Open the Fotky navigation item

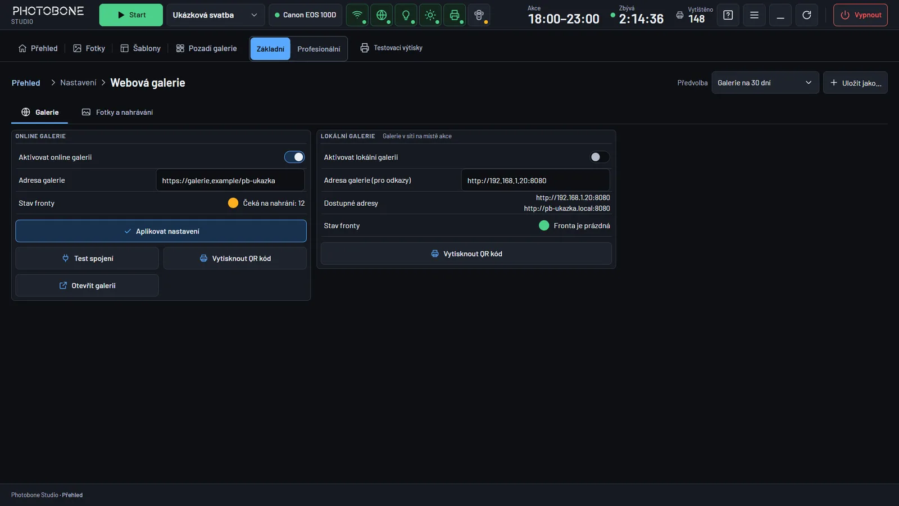point(89,48)
